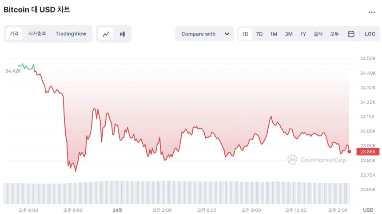Image resolution: width=382 pixels, height=214 pixels.
Task: Choose the 1Y time range
Action: point(303,34)
